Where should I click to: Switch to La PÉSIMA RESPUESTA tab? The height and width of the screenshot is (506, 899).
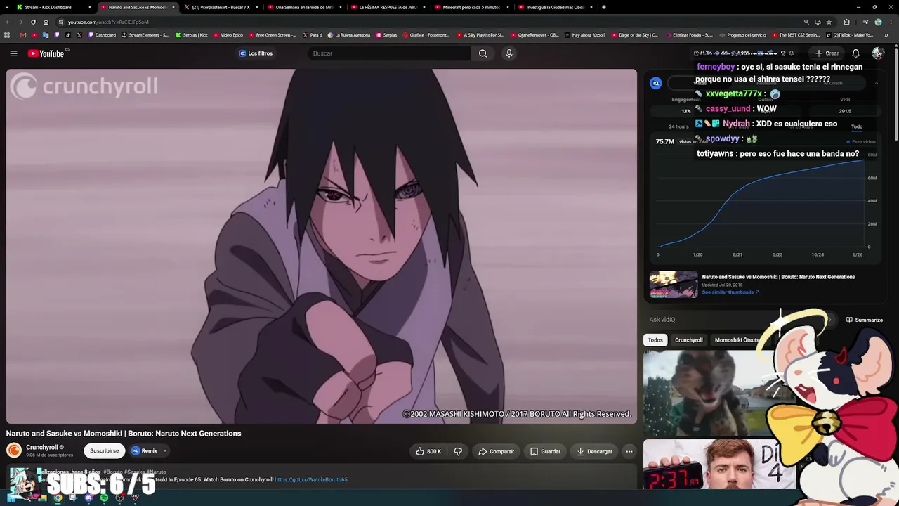point(388,7)
